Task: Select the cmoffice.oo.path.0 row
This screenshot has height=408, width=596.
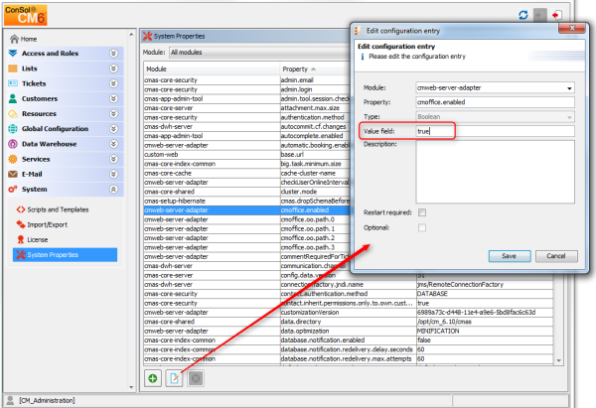Action: click(246, 219)
